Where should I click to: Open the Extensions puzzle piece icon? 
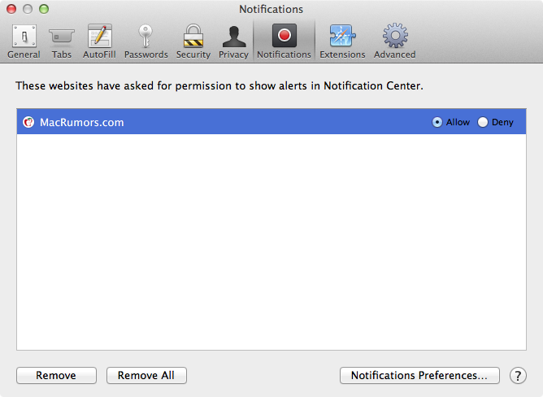pos(342,36)
